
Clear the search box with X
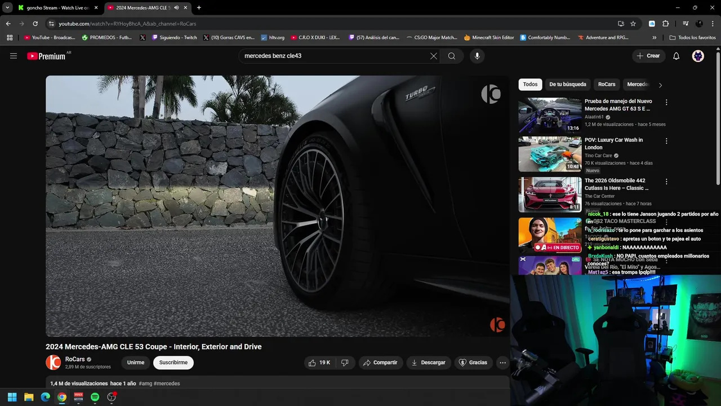[434, 56]
